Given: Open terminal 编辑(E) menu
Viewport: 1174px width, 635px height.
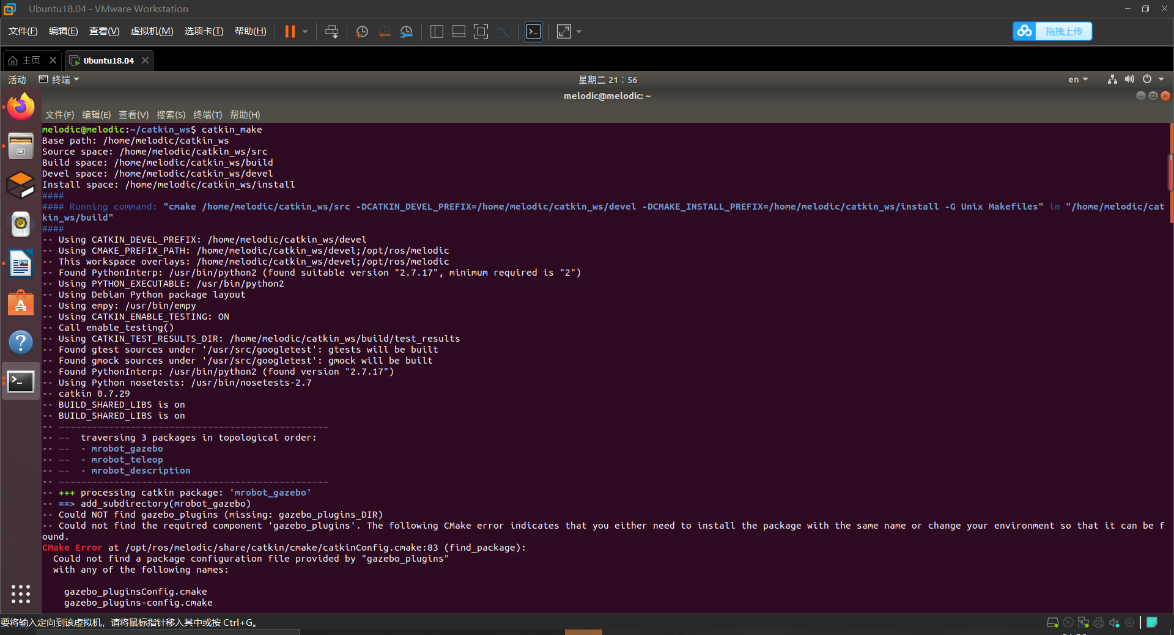Looking at the screenshot, I should (96, 115).
